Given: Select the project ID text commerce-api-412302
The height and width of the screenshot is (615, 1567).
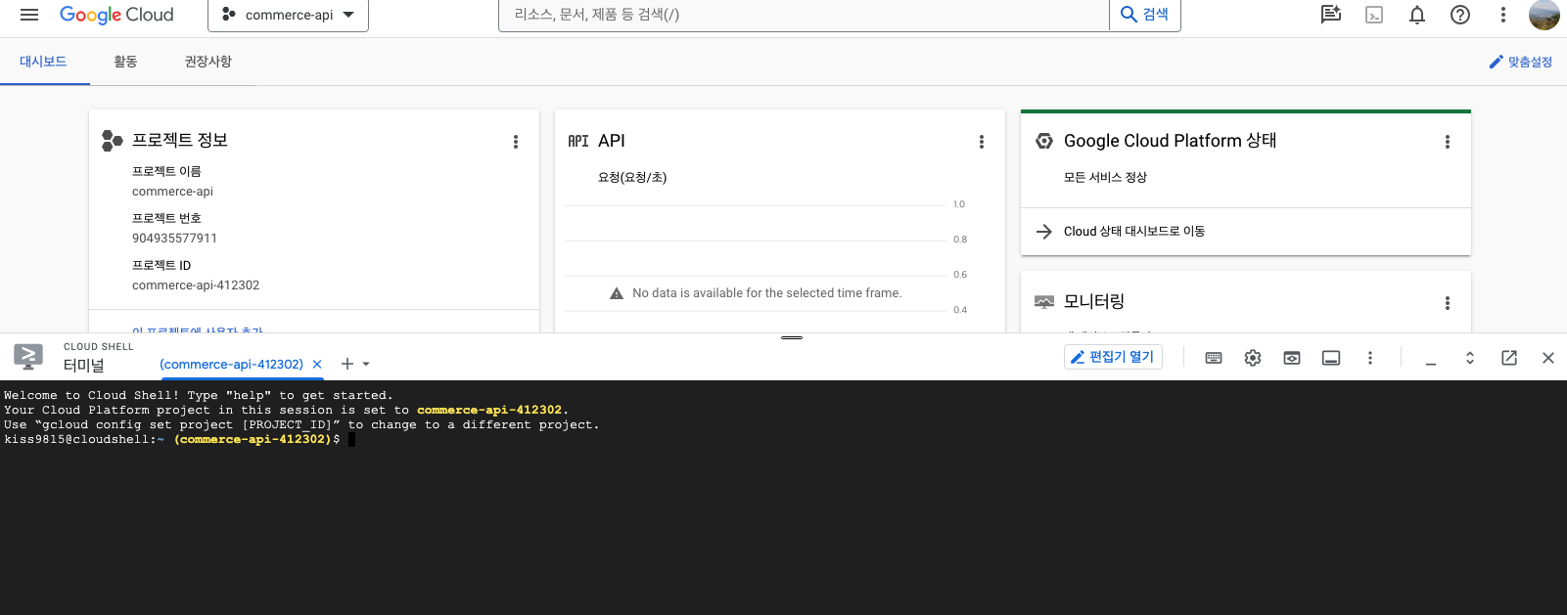Looking at the screenshot, I should click(196, 286).
